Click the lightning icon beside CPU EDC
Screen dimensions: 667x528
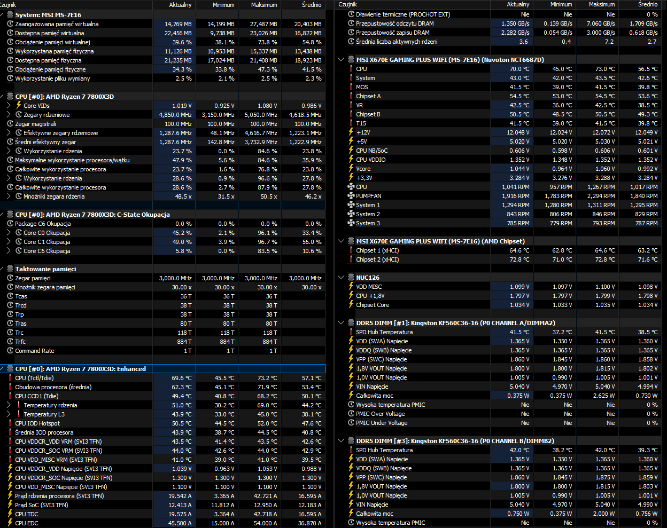click(x=10, y=523)
